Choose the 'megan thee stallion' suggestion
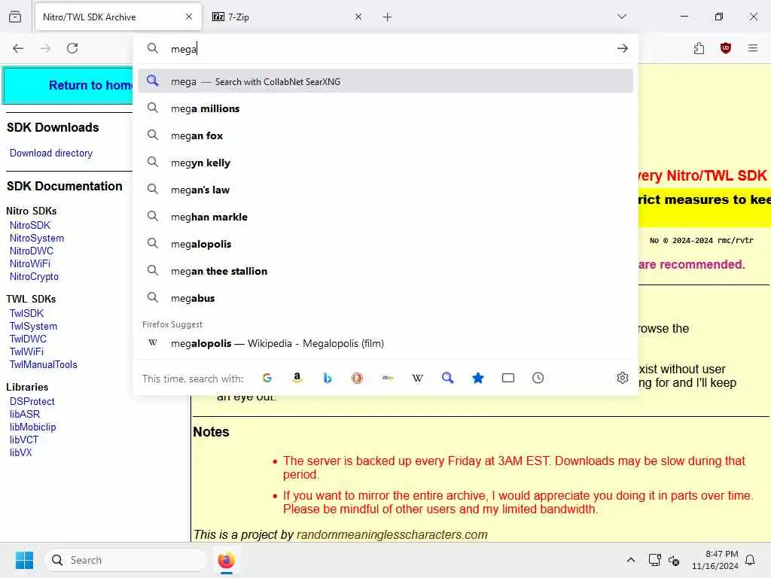Image resolution: width=771 pixels, height=578 pixels. [385, 271]
